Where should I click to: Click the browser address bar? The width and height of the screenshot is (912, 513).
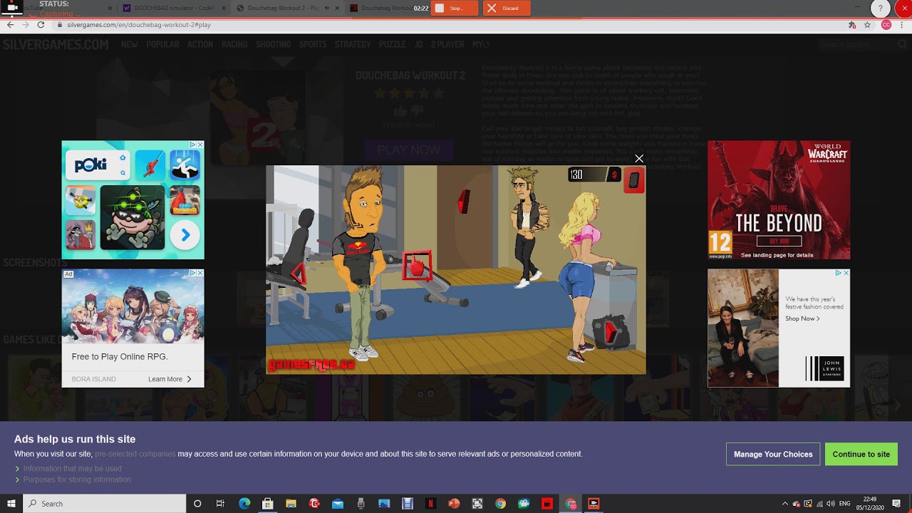pos(449,24)
